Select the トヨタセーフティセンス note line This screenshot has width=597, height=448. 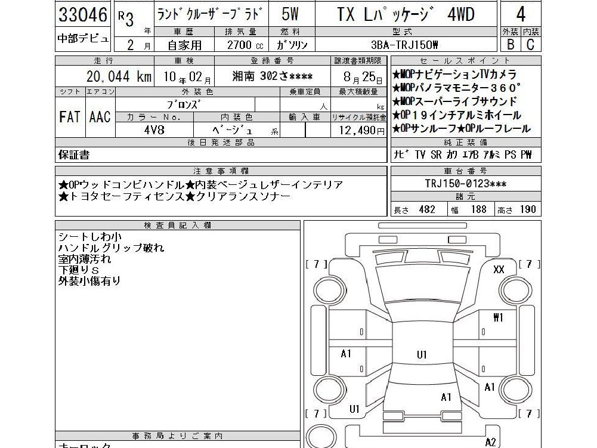174,197
